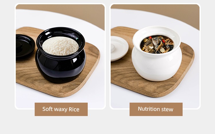Click the uncooked rice inside black pot

(60, 46)
